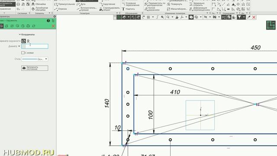
Task: Switch circle parameter to radius R
Action: click(x=28, y=41)
